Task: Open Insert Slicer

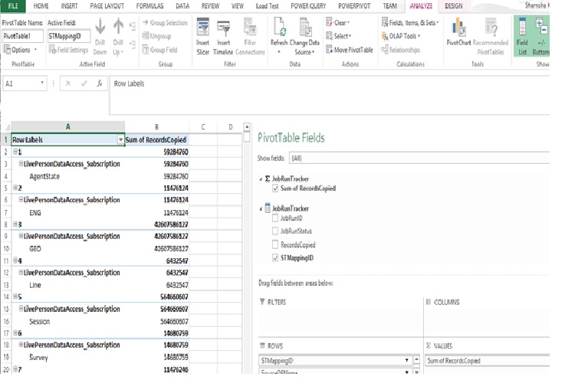Action: pos(203,36)
